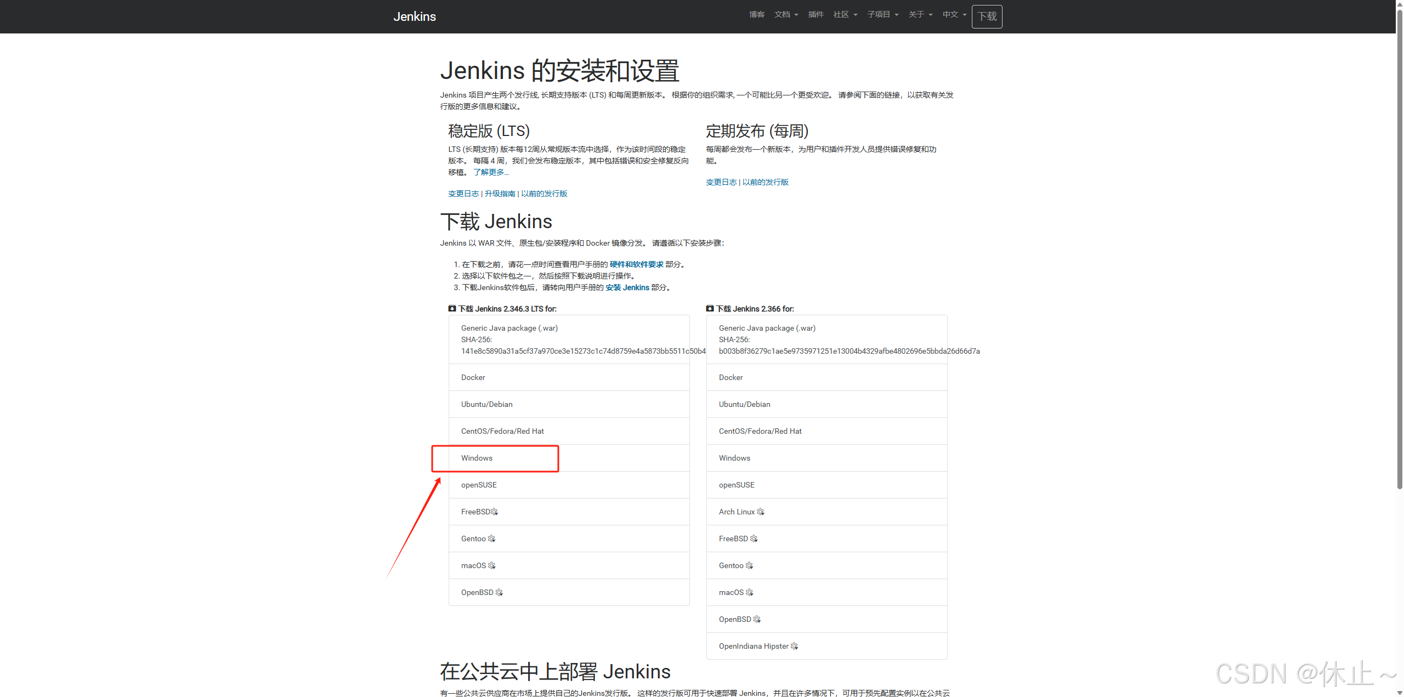Follow the 硬件和软件要求 link

(x=635, y=264)
